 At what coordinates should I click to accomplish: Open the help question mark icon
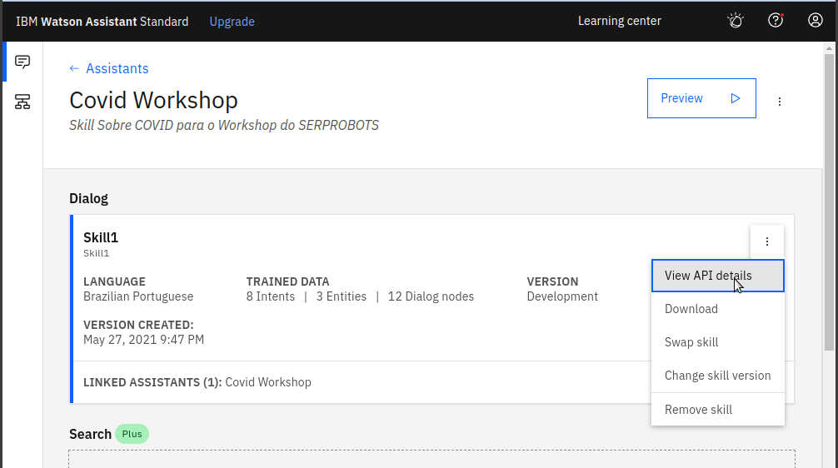point(776,21)
